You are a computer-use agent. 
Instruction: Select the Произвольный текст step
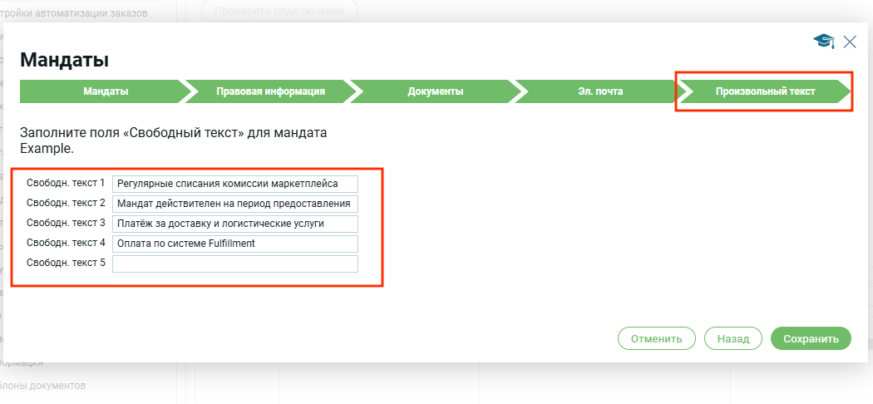(x=765, y=91)
